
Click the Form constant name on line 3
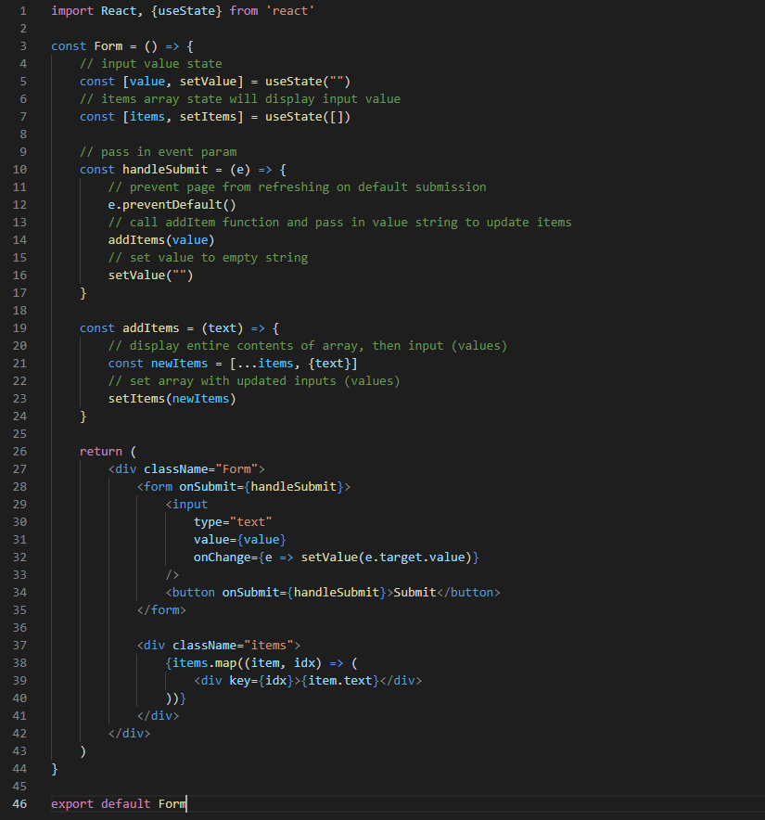tap(108, 45)
